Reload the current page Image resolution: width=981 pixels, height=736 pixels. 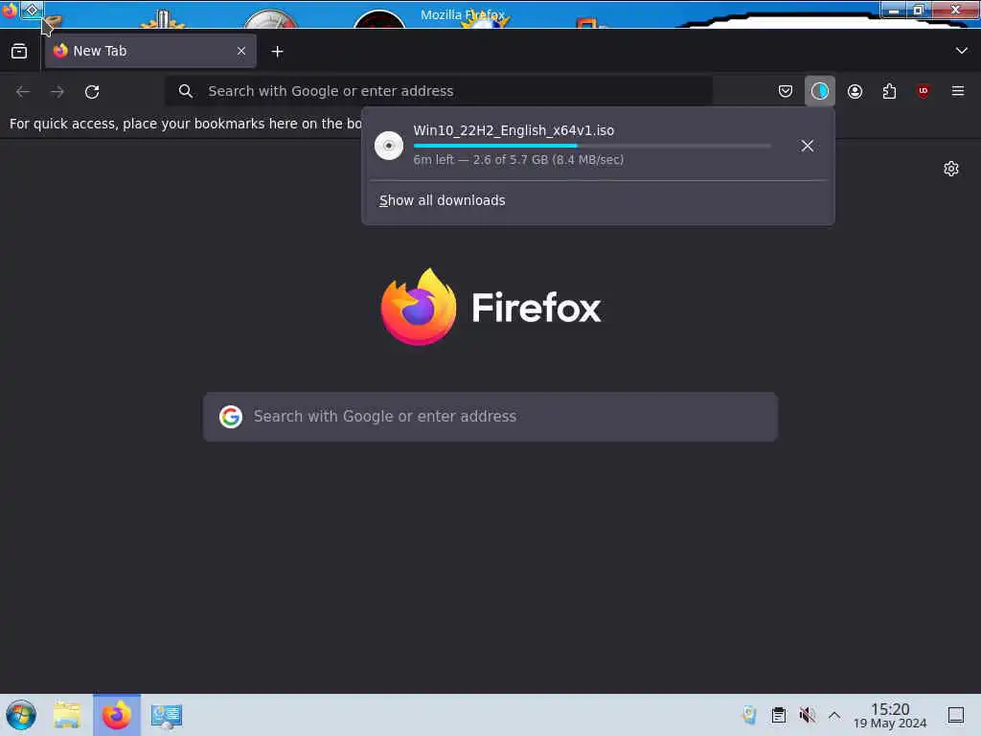92,91
